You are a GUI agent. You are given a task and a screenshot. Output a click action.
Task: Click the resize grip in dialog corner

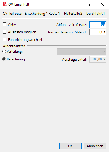(x=107, y=150)
